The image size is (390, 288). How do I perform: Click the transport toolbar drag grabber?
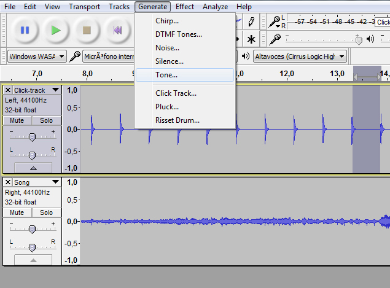(x=3, y=30)
